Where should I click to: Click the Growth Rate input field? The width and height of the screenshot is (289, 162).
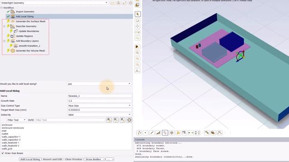[x=99, y=101]
